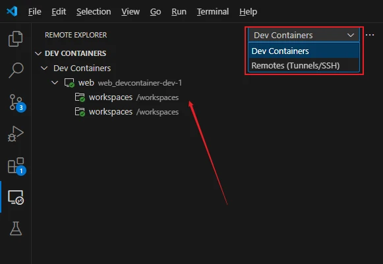The image size is (383, 264).
Task: Click the REMOTE EXPLORER panel title
Action: point(76,35)
